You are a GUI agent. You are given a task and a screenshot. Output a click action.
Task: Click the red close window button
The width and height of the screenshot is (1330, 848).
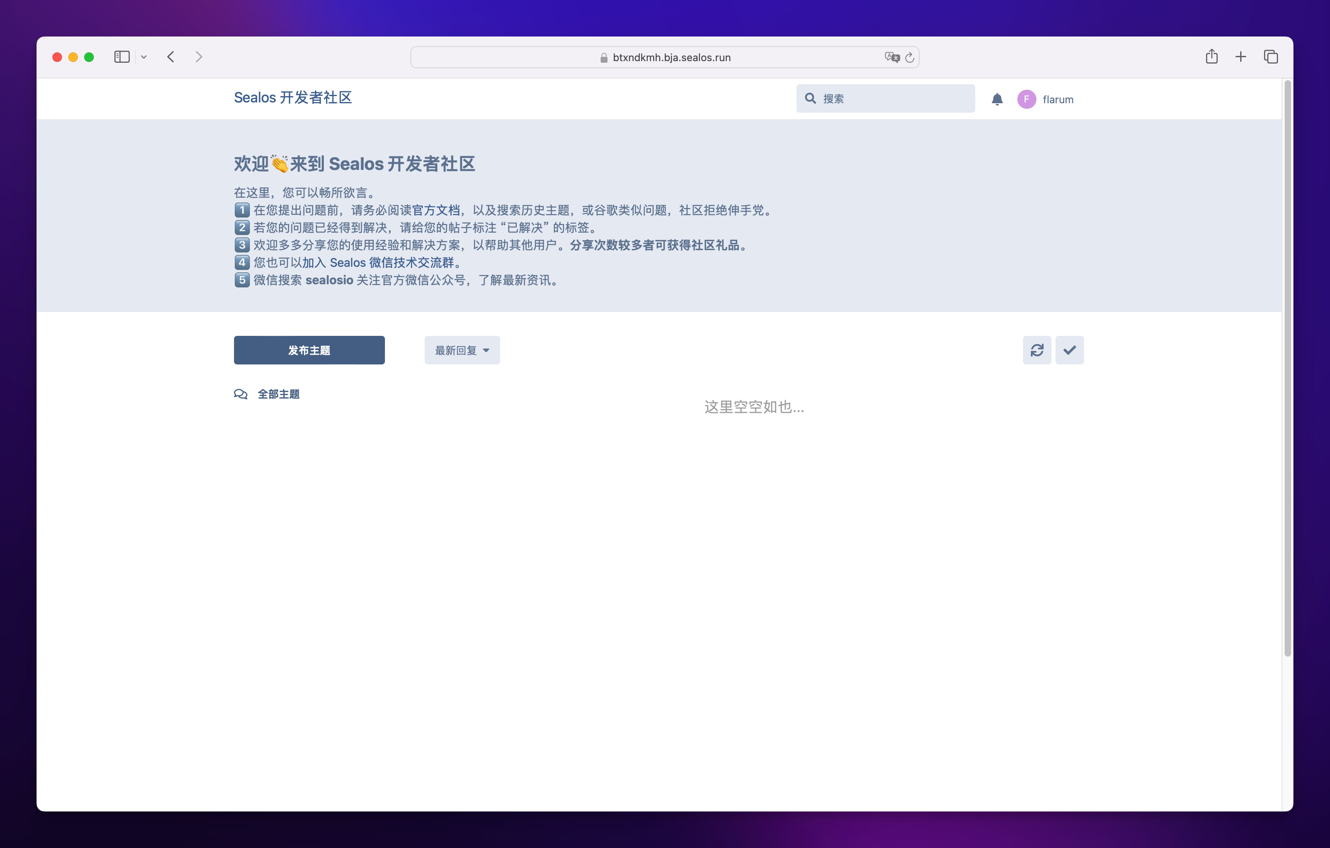(57, 57)
